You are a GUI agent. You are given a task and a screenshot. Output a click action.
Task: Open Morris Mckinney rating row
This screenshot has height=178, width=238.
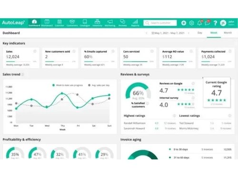pyautogui.click(x=205, y=128)
